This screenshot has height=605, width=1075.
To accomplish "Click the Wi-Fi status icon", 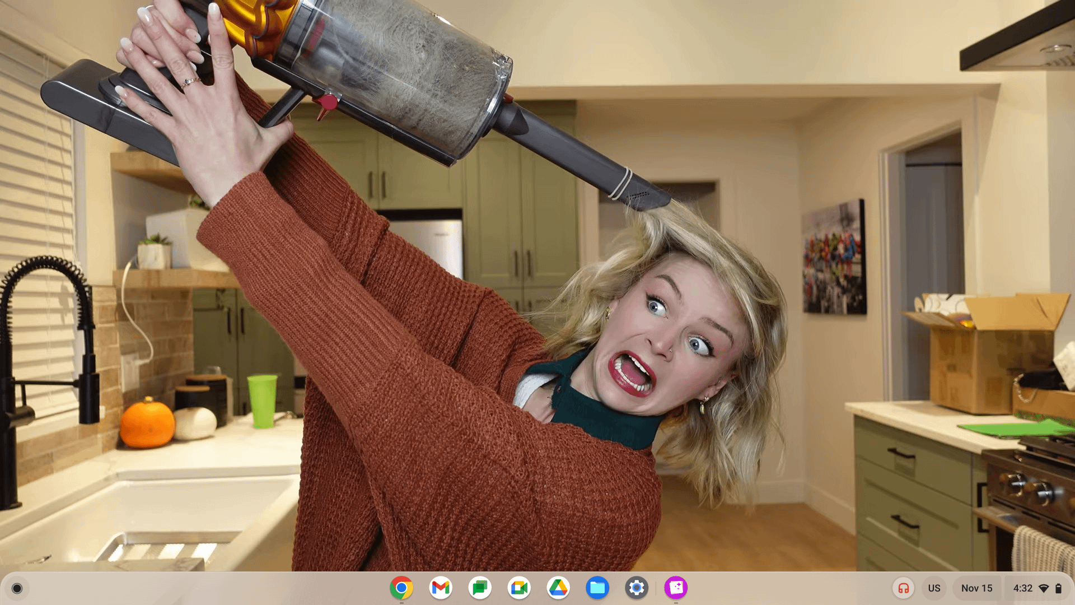I will coord(1044,588).
